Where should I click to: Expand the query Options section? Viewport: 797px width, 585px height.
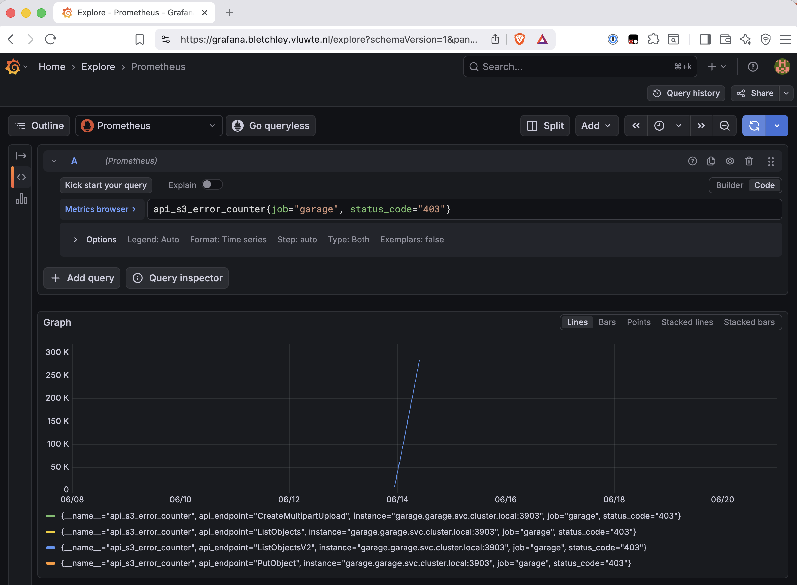pos(76,240)
